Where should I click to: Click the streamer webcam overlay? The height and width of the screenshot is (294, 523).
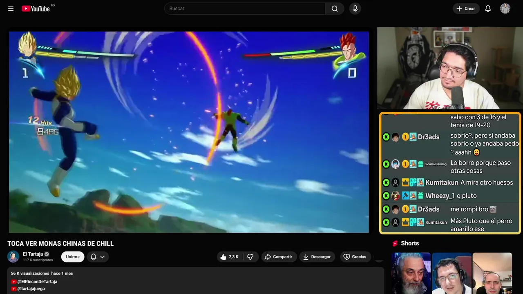tap(449, 68)
